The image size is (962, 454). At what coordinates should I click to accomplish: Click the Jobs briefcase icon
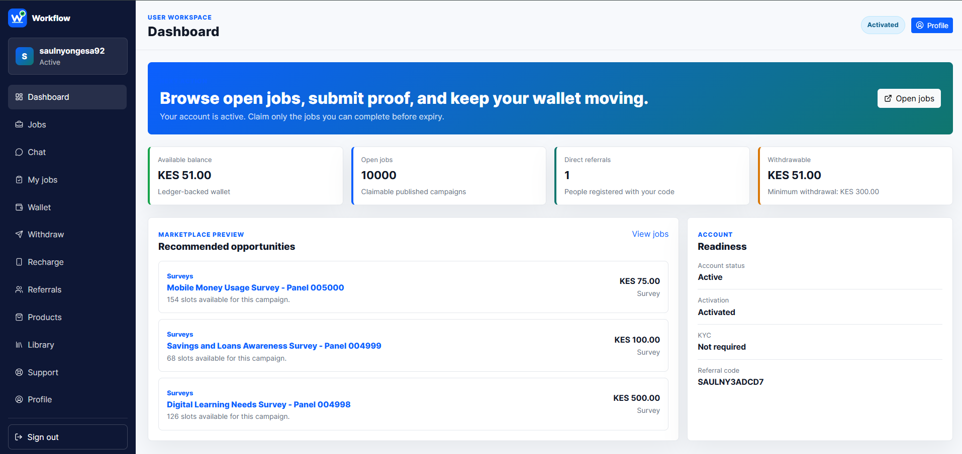(x=19, y=124)
